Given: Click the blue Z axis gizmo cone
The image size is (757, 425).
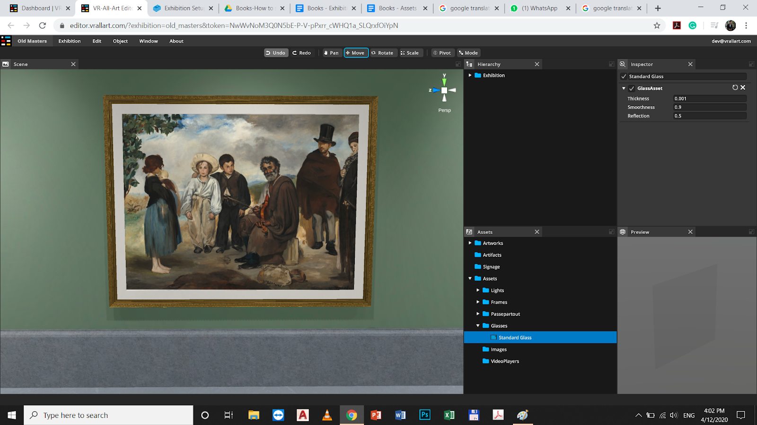Looking at the screenshot, I should point(436,90).
